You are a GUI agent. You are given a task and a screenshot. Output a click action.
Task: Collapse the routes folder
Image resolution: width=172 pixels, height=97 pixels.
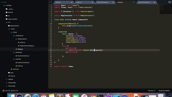point(9,29)
